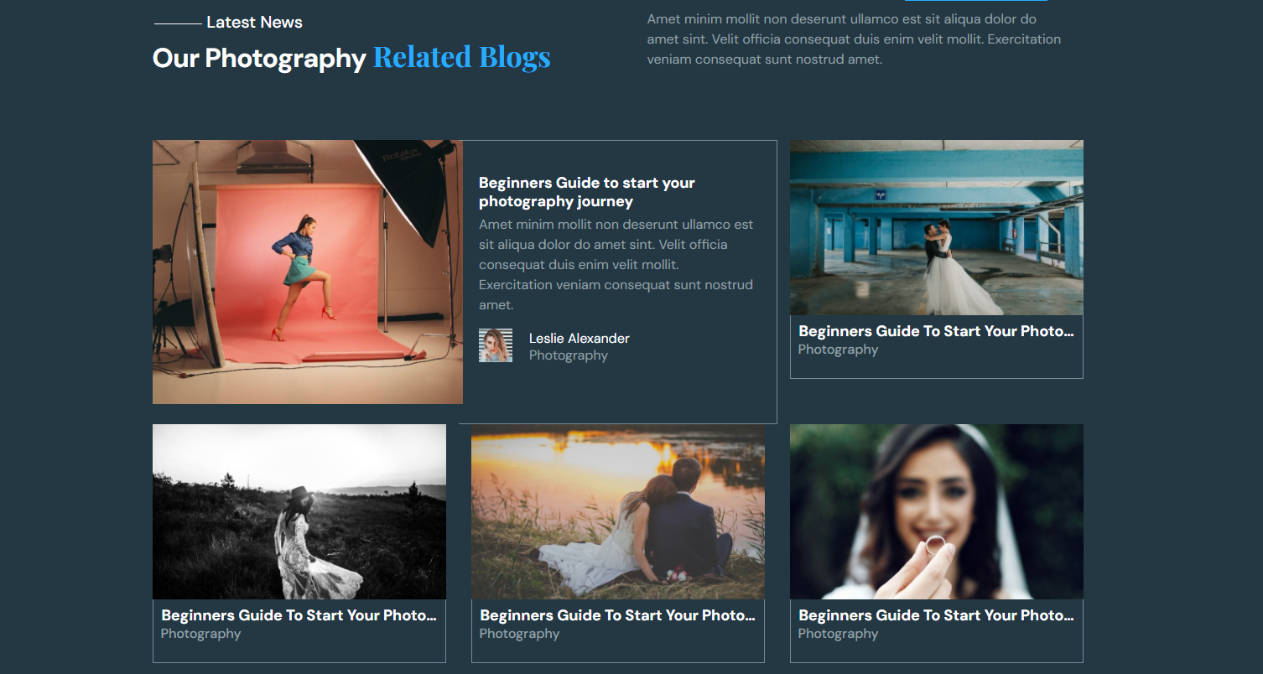The width and height of the screenshot is (1263, 674).
Task: Open the sunset lakeside couple image
Action: 617,511
